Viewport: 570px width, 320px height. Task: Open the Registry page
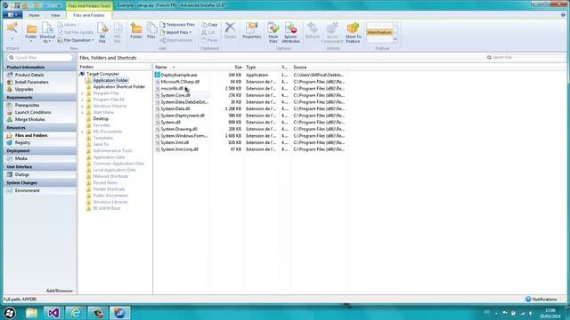tap(22, 142)
